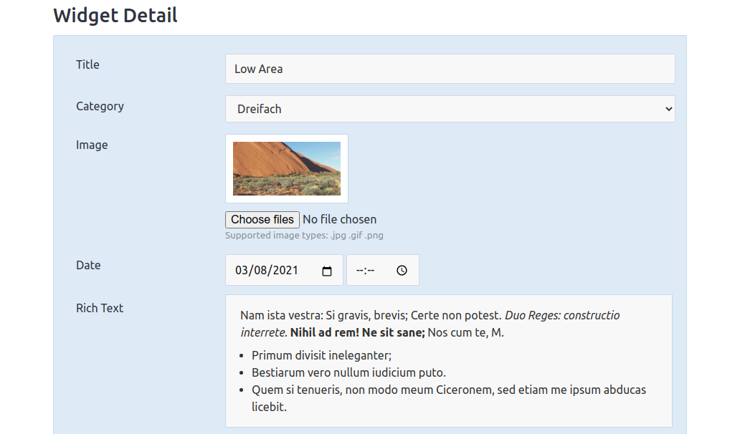Click the "Widget Detail" page heading
Image resolution: width=740 pixels, height=434 pixels.
(115, 15)
